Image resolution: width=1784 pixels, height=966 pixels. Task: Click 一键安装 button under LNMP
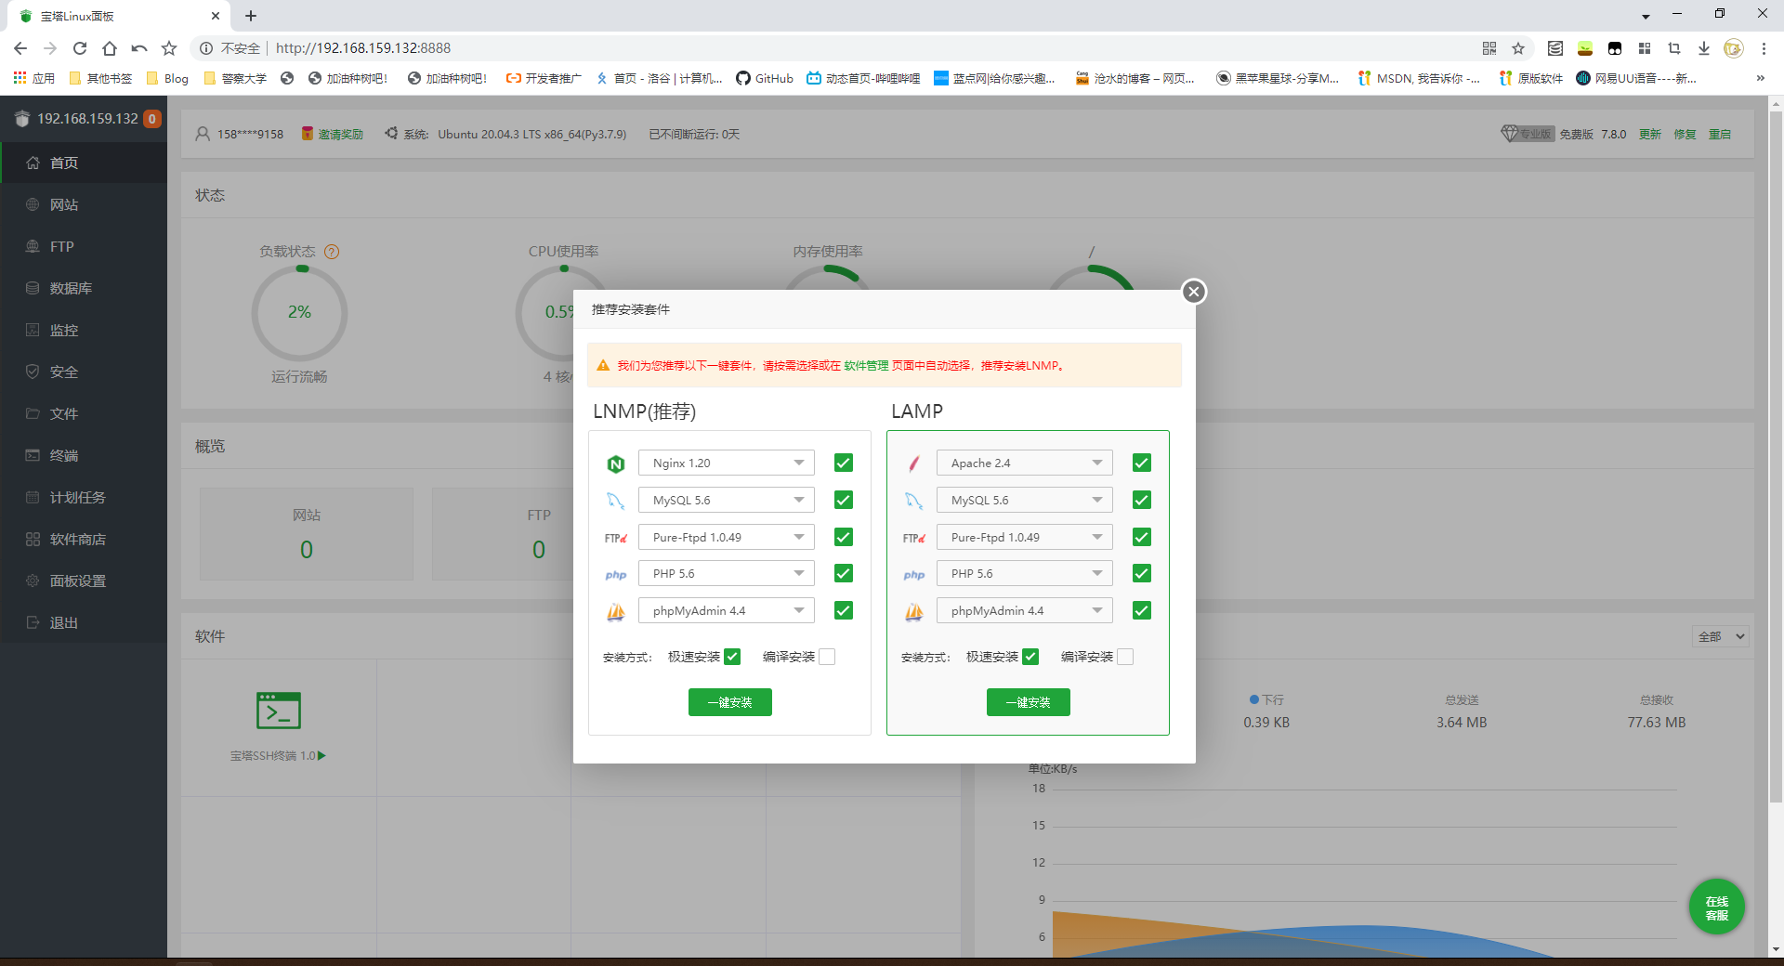729,702
